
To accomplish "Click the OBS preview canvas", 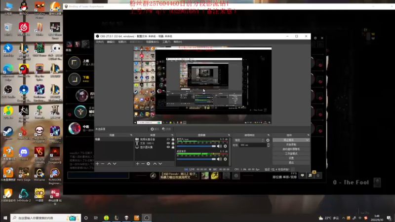I will [x=202, y=85].
